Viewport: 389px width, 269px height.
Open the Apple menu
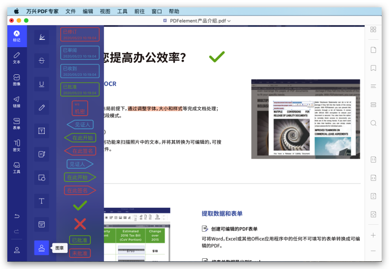tap(17, 11)
